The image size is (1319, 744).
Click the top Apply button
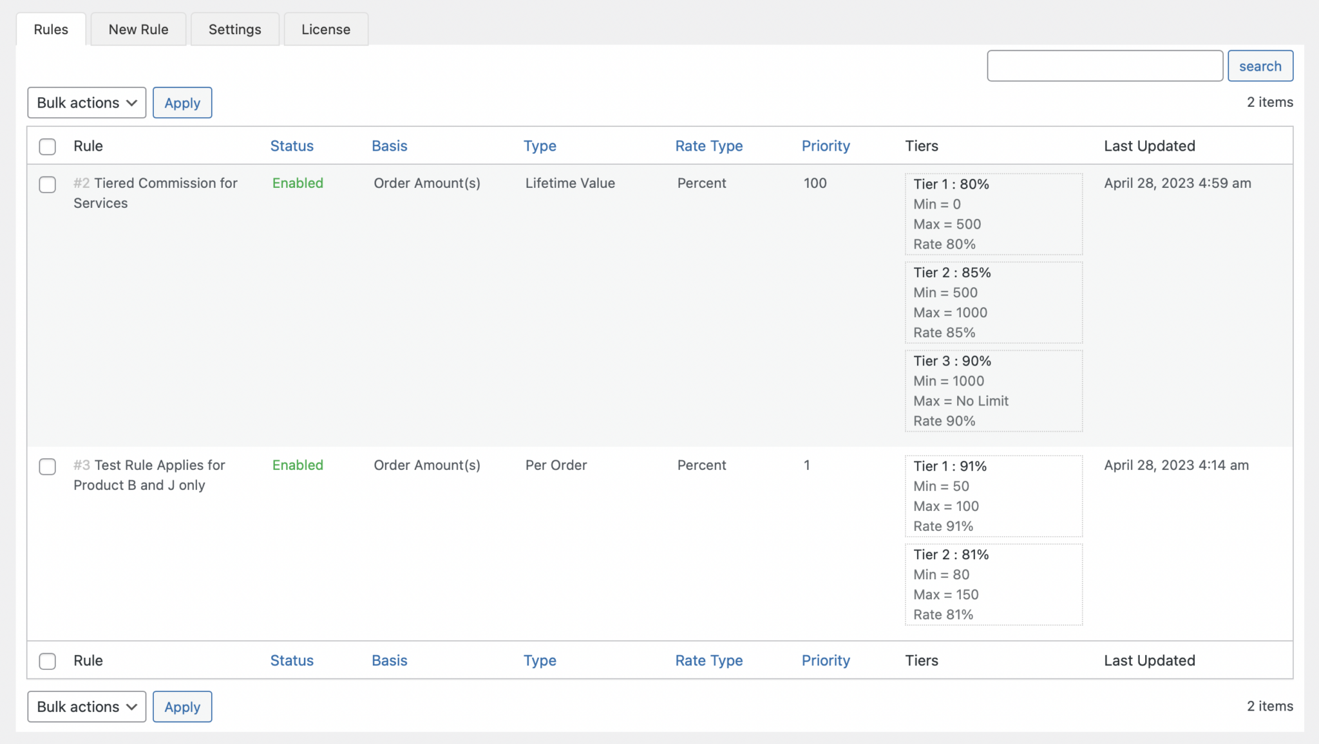tap(182, 103)
